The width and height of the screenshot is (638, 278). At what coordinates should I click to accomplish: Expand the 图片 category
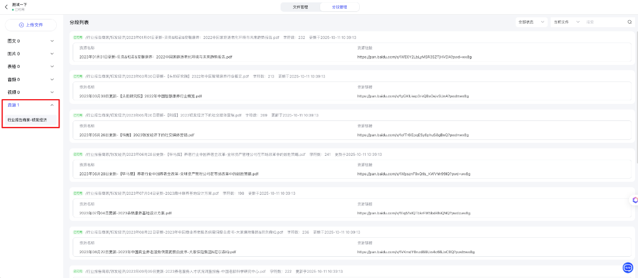click(53, 54)
